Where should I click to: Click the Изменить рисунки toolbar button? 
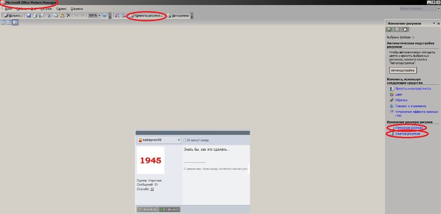146,16
